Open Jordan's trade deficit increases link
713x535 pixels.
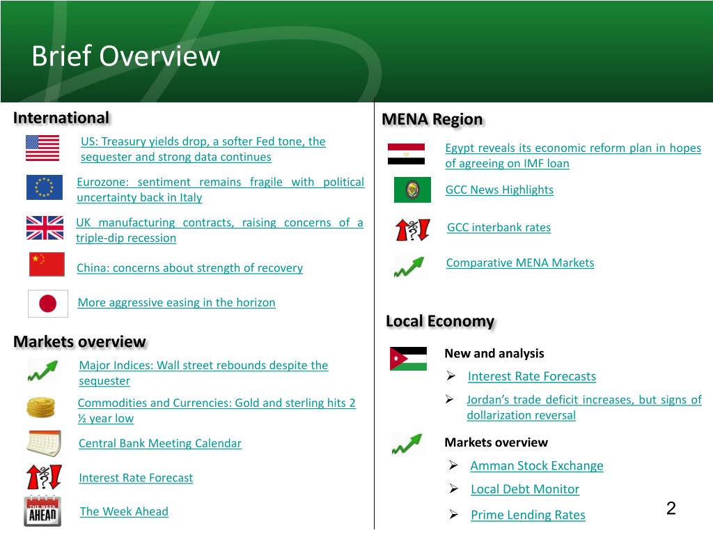click(584, 407)
